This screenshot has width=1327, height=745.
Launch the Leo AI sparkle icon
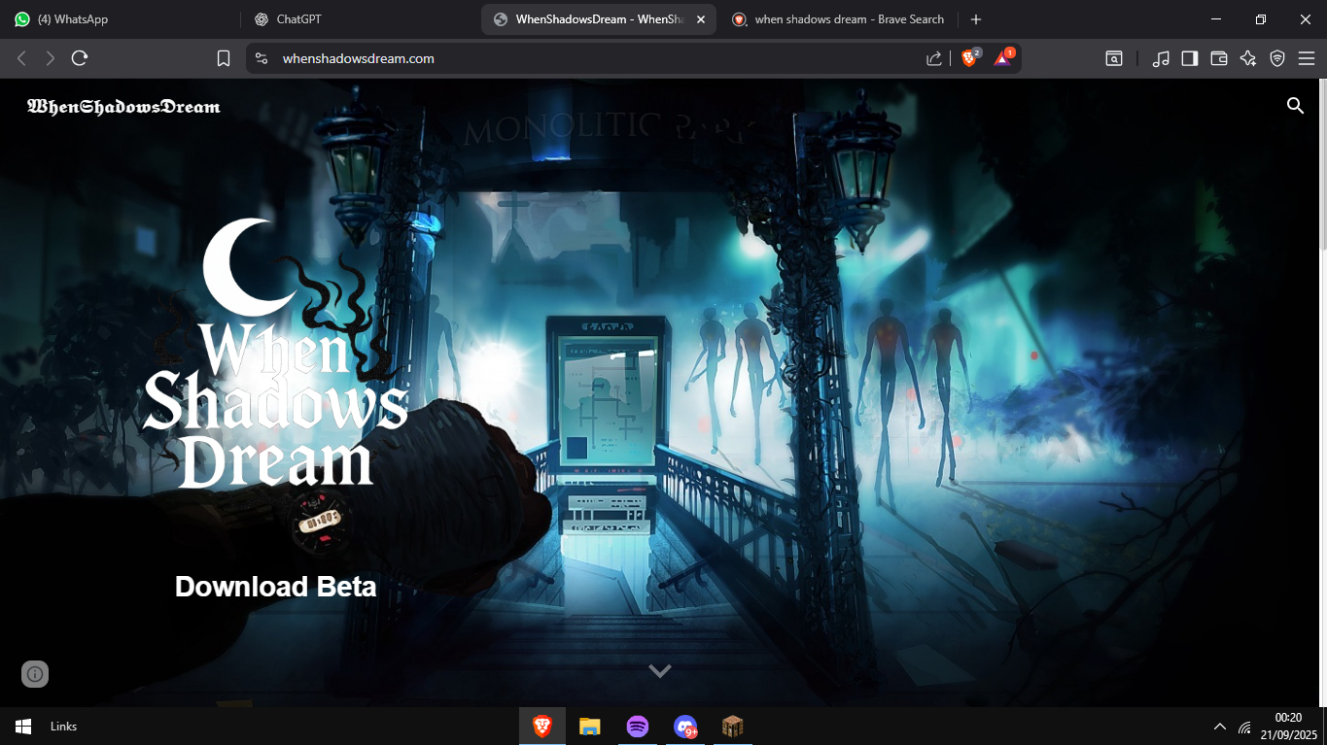pos(1248,58)
